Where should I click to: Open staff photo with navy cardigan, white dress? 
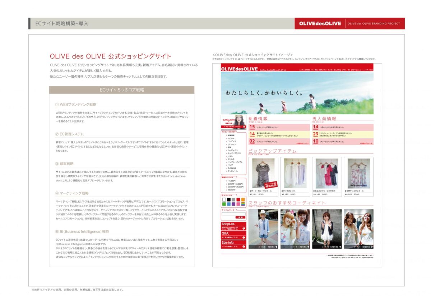[327, 229]
